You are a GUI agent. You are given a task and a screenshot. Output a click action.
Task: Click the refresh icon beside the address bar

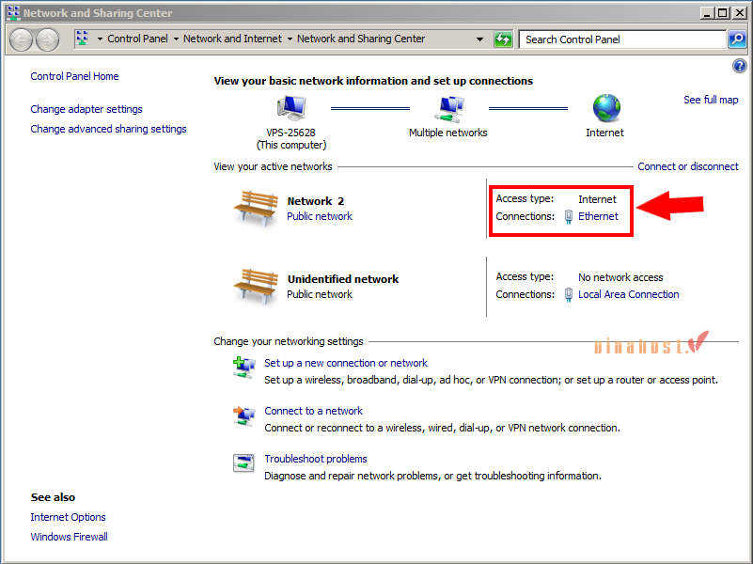(x=503, y=39)
